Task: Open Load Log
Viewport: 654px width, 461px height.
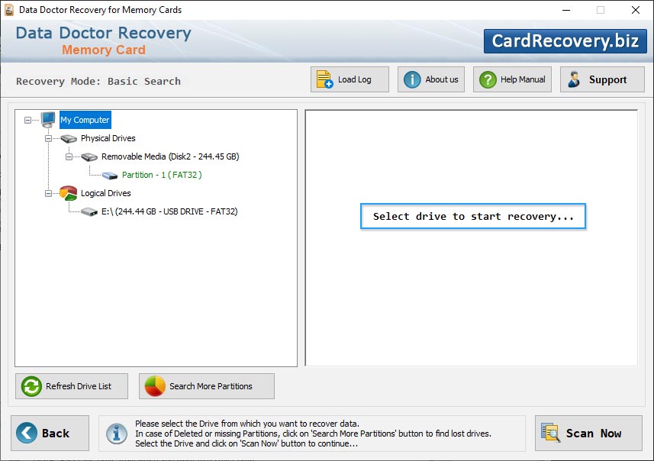Action: (x=350, y=79)
